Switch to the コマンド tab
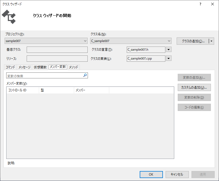The image size is (219, 181). tap(11, 67)
